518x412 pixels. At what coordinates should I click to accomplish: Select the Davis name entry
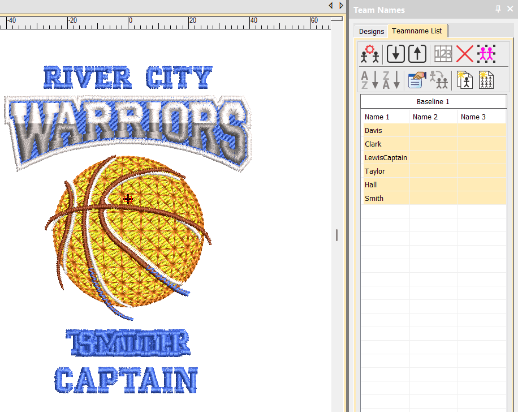[373, 131]
